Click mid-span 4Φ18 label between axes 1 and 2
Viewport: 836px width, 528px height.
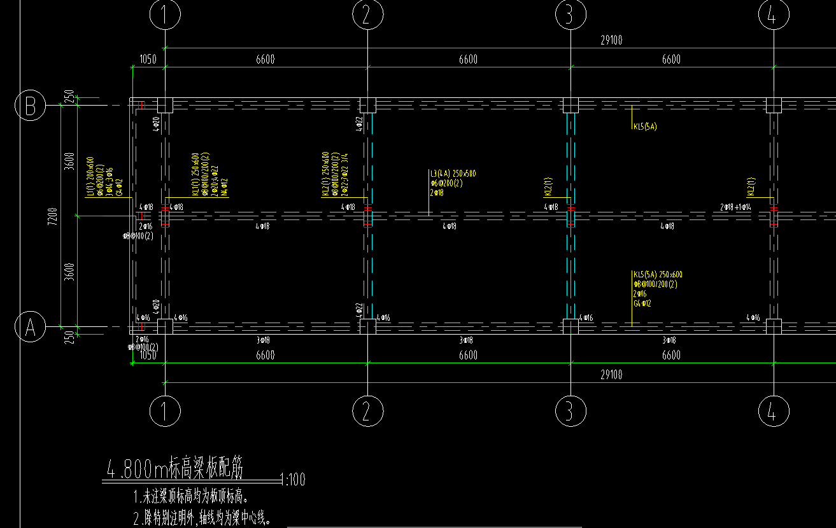point(262,226)
